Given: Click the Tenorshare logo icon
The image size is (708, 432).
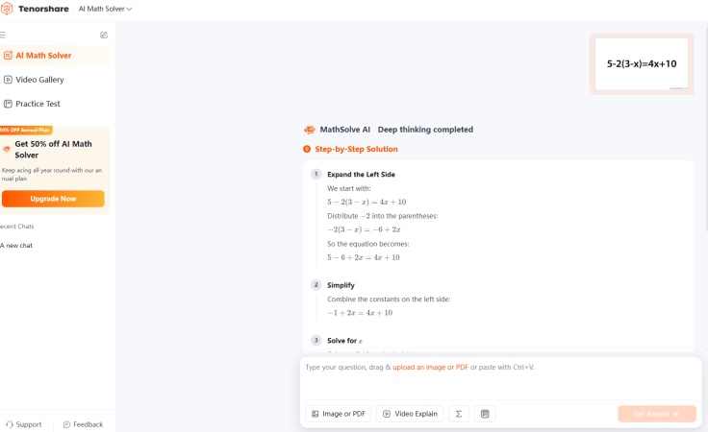Looking at the screenshot, I should (7, 9).
